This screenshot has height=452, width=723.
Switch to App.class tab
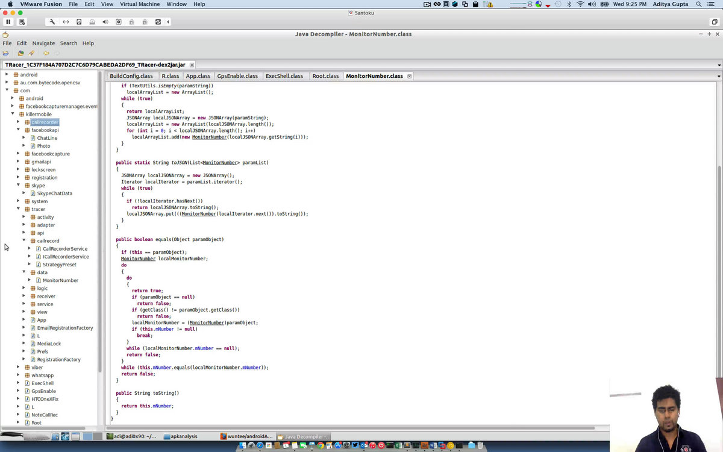[198, 76]
